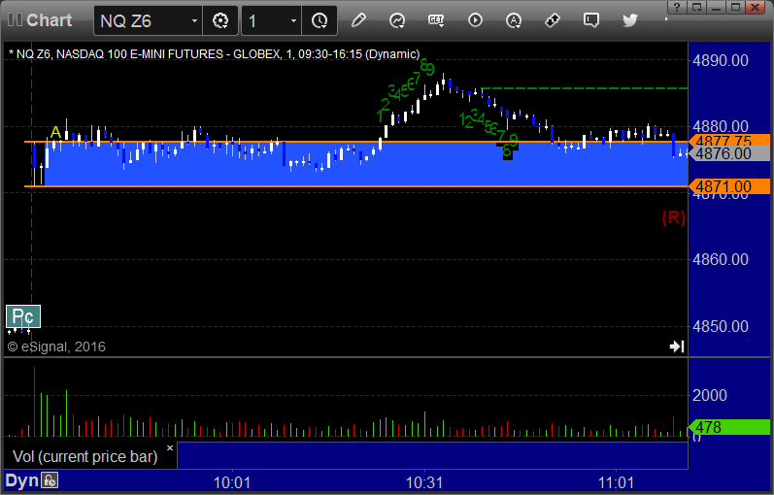Select the pencil drawing tool
Image resolution: width=774 pixels, height=495 pixels.
click(x=358, y=20)
